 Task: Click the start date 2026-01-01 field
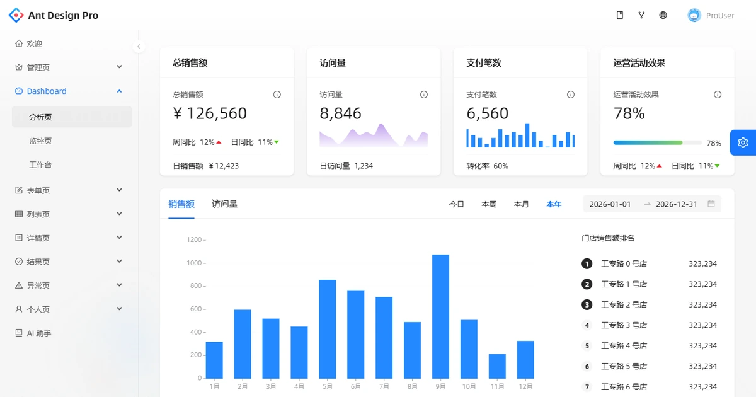point(610,204)
